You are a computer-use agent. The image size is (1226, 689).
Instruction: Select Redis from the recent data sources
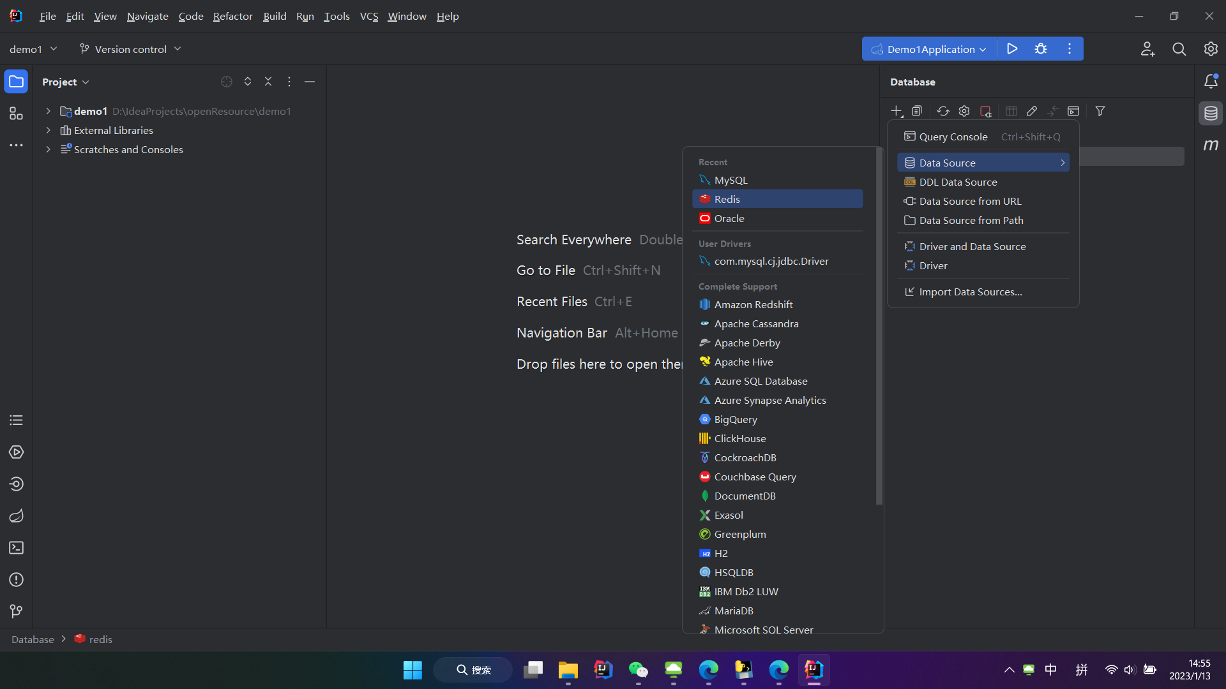tap(727, 199)
